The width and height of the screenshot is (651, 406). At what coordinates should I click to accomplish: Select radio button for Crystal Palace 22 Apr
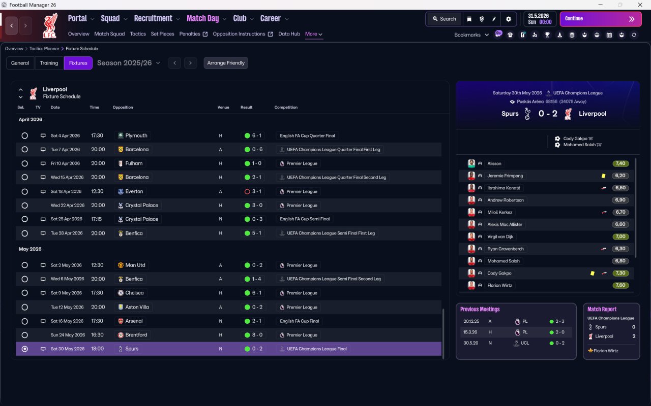(x=24, y=206)
